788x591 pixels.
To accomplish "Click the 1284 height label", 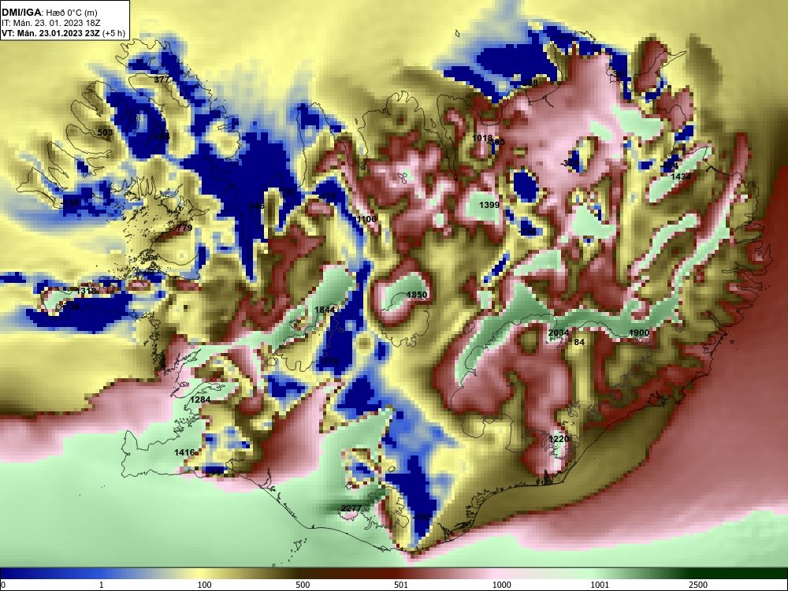I will point(200,400).
